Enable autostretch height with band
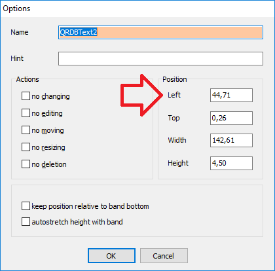275x271 pixels. pyautogui.click(x=26, y=222)
